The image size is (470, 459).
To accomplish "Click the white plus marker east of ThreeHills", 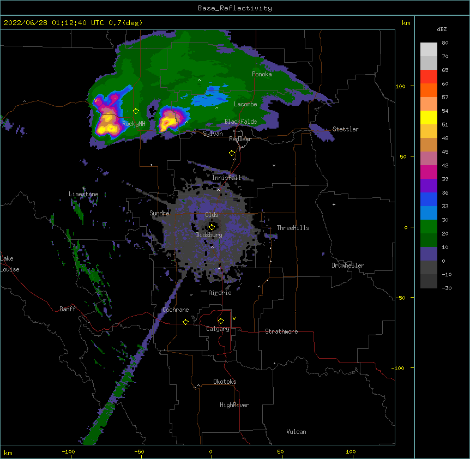I will point(334,204).
